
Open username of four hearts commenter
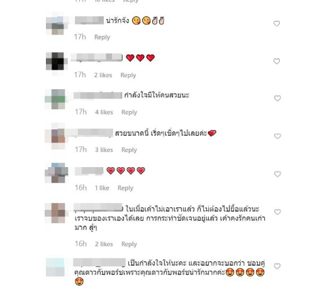click(89, 171)
